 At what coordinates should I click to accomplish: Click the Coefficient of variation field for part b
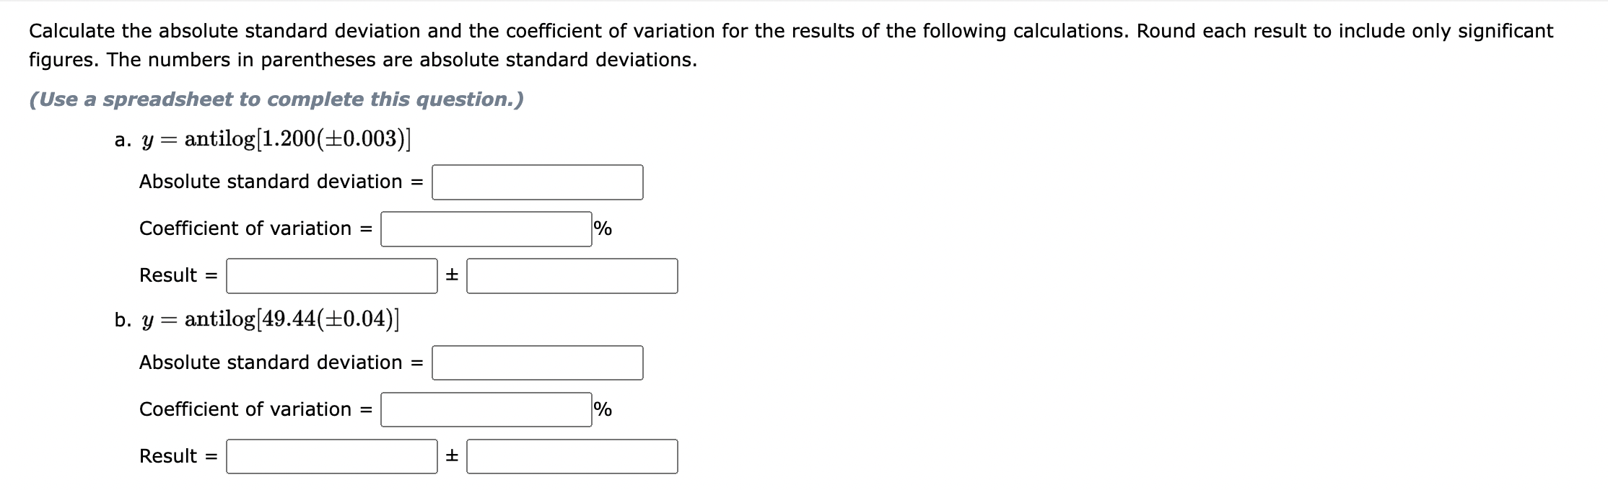coord(485,409)
